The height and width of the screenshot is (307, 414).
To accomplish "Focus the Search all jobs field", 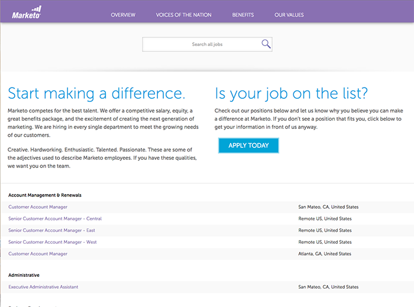I will (x=201, y=44).
